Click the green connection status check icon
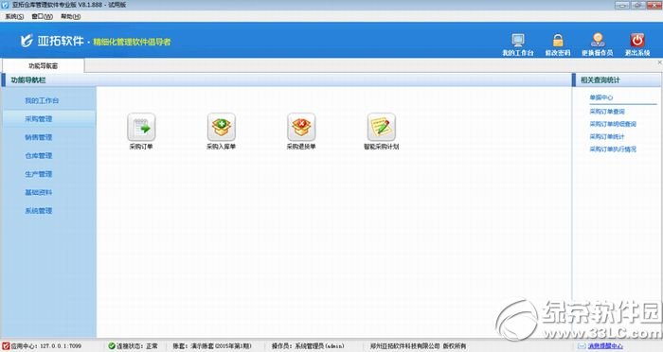This screenshot has height=352, width=663. tap(112, 346)
